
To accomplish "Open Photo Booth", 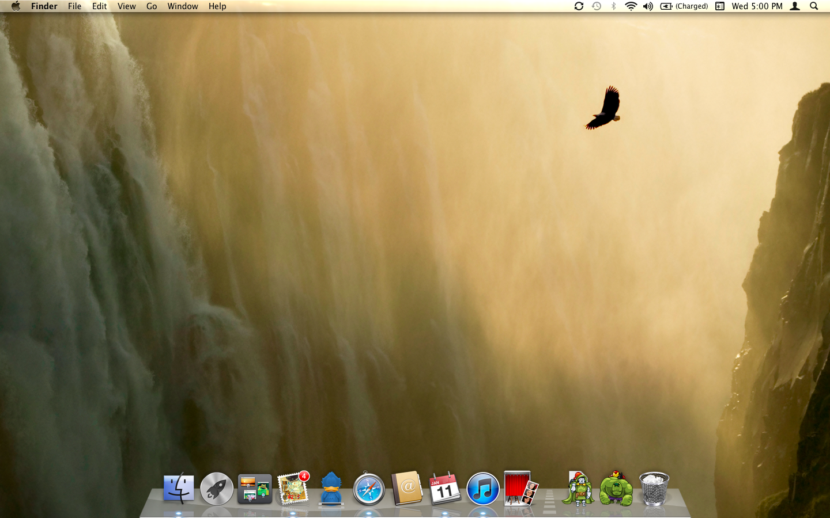I will pyautogui.click(x=520, y=489).
